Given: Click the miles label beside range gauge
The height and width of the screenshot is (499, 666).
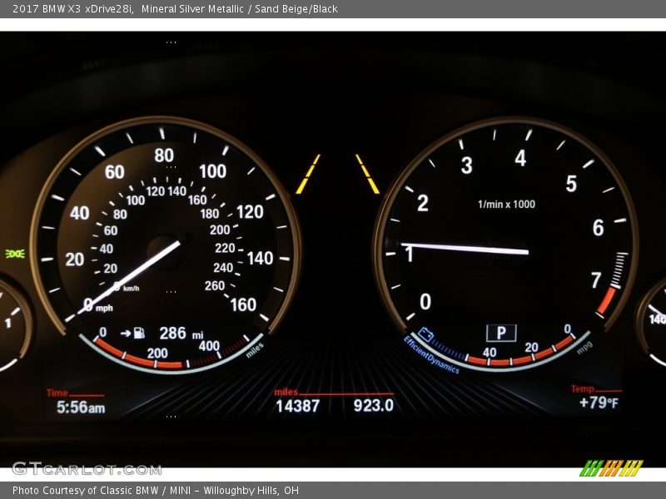Looking at the screenshot, I should coord(255,349).
